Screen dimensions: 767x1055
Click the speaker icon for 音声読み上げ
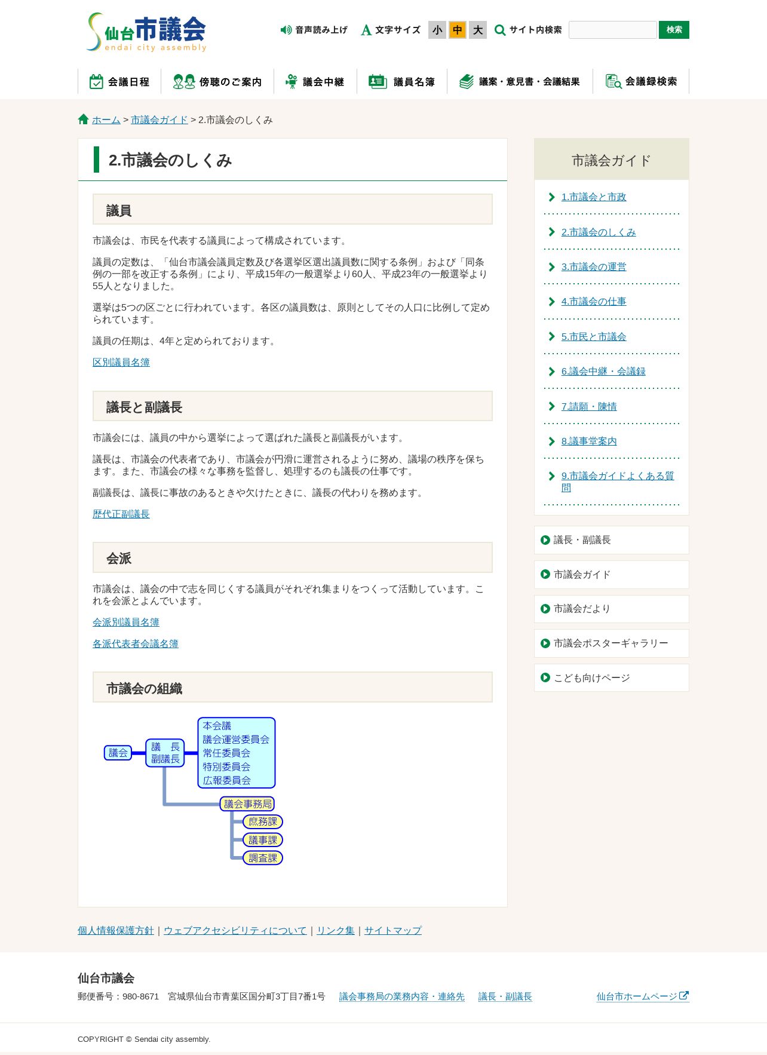pos(286,30)
